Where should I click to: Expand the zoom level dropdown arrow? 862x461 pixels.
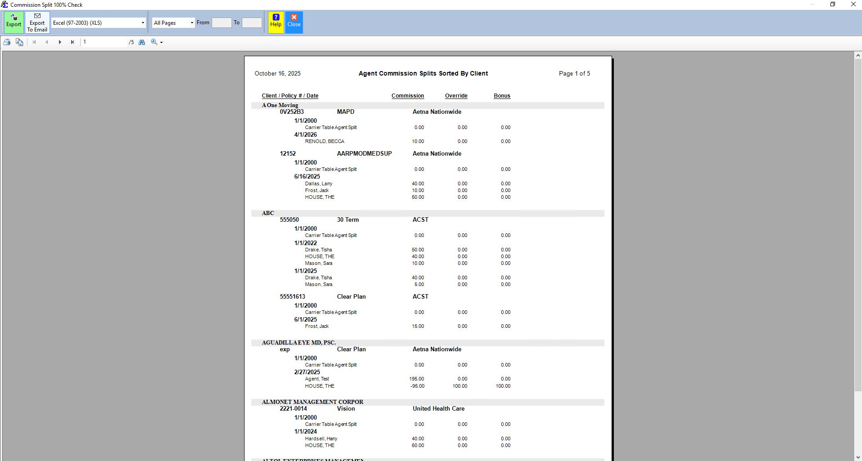(161, 43)
